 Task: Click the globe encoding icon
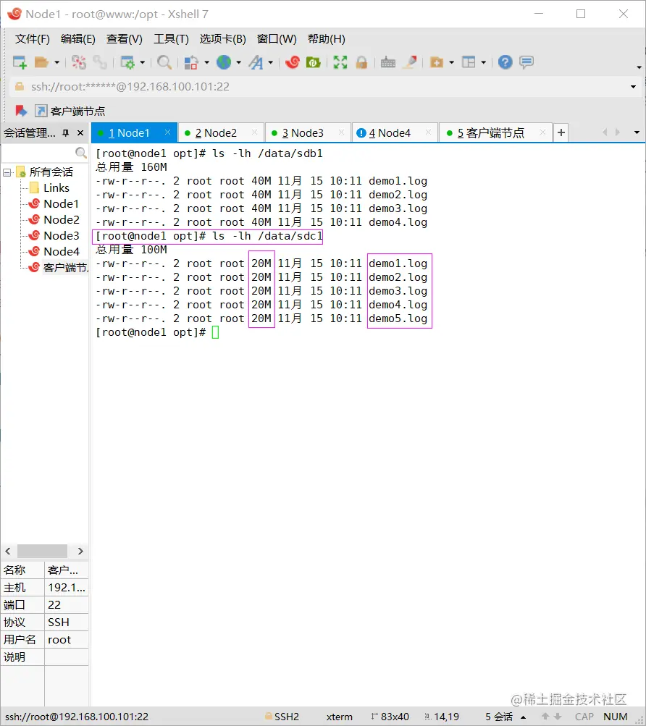pos(224,62)
